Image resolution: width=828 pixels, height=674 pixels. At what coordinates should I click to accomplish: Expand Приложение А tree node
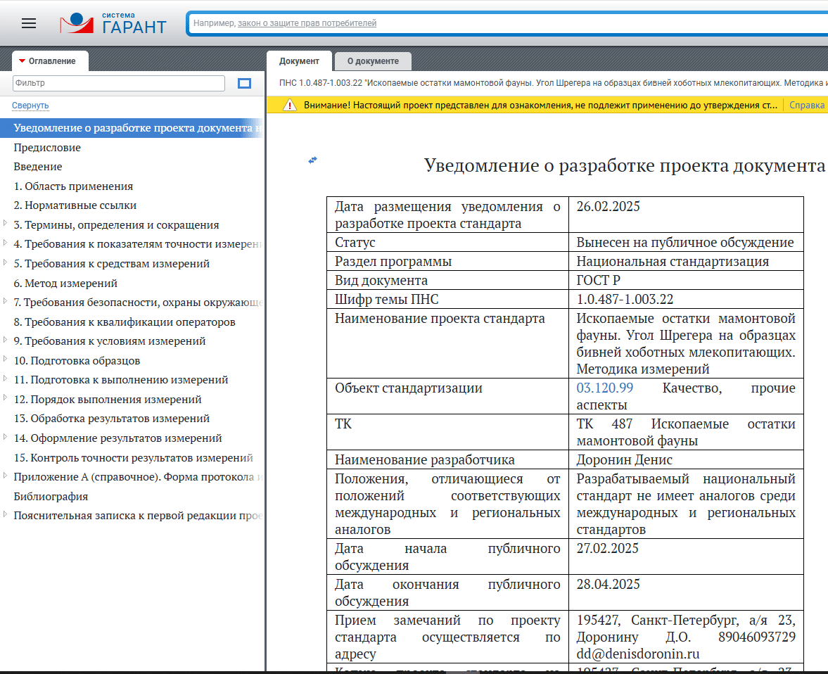point(6,476)
